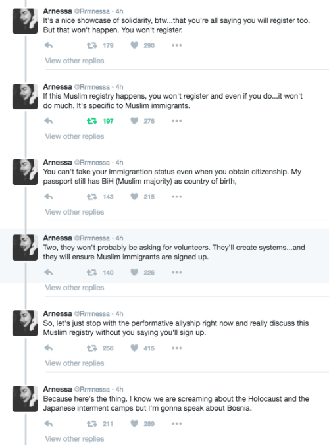Open the three-dot menu on the 'passport' tweet
This screenshot has width=329, height=445.
(177, 197)
